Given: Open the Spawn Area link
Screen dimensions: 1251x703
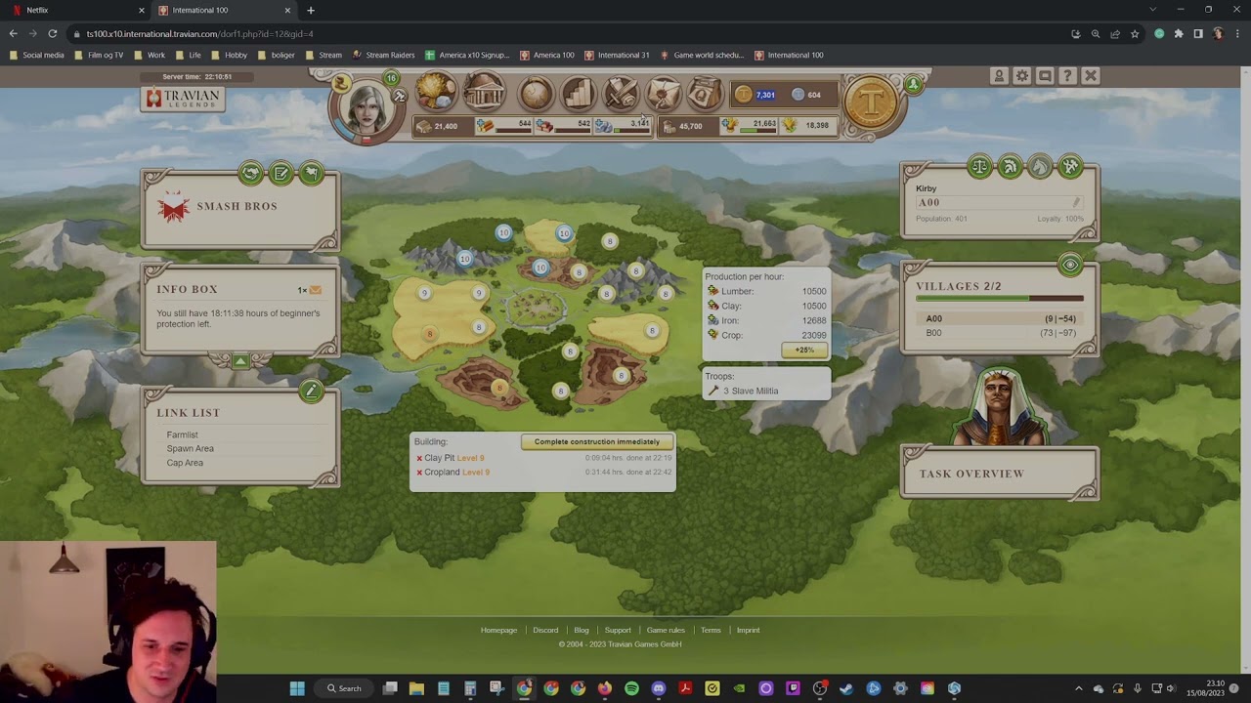Looking at the screenshot, I should [190, 448].
